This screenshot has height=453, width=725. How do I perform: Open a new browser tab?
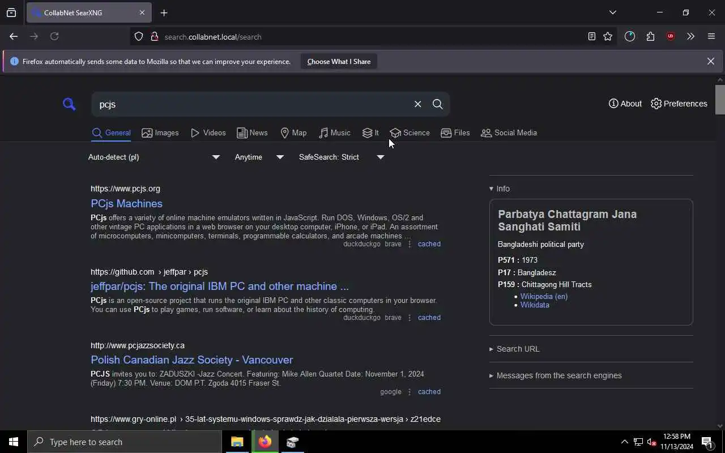pyautogui.click(x=164, y=12)
